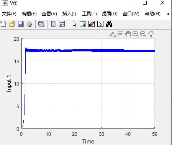Open the 查看(V) menu
This screenshot has height=145, width=172.
point(49,14)
